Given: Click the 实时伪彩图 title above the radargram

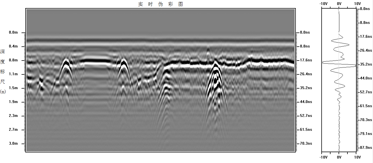Looking at the screenshot, I should coord(161,4).
